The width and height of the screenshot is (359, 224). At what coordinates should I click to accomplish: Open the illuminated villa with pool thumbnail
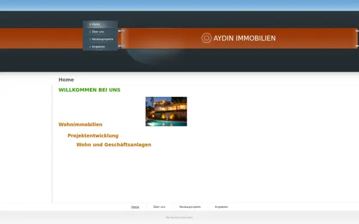coord(166,112)
